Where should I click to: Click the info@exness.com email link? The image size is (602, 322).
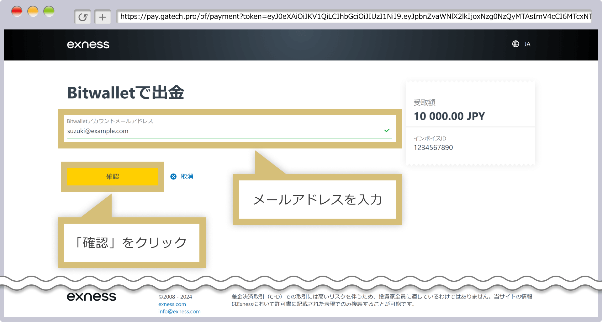[x=179, y=311]
